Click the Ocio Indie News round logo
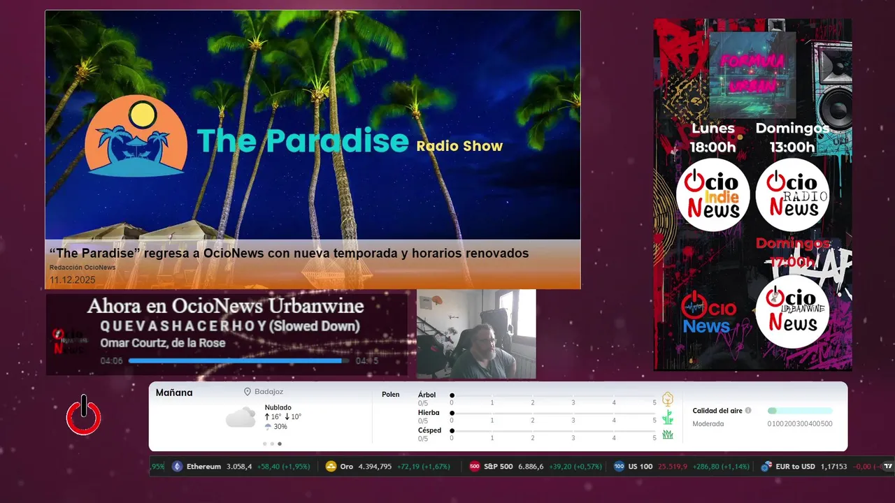Viewport: 895px width, 503px height. (x=713, y=195)
